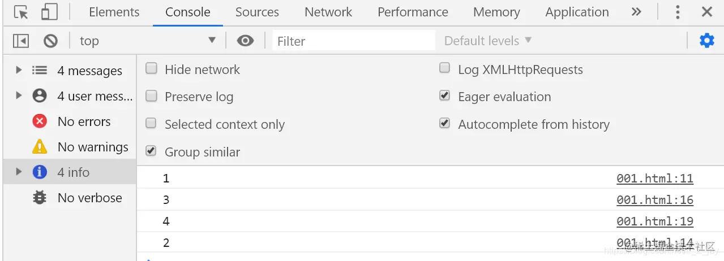Activate the inspect element picker icon

click(21, 12)
